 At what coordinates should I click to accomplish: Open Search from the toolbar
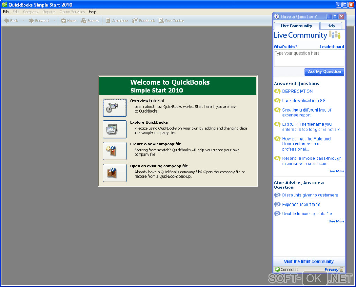[90, 21]
